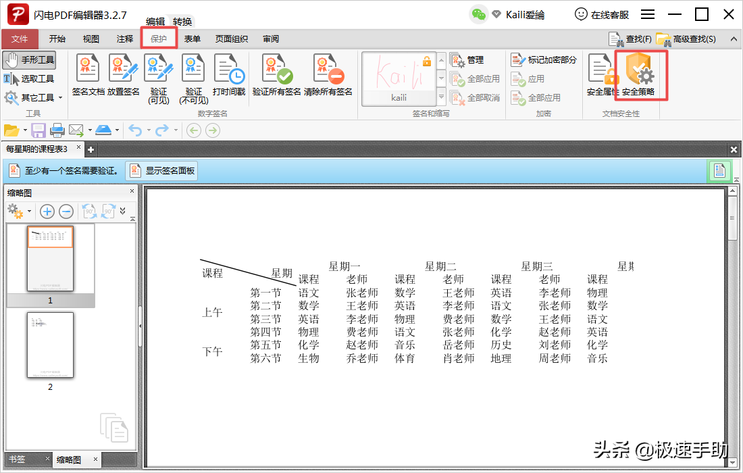Select the kaili signature stamp

pos(399,78)
